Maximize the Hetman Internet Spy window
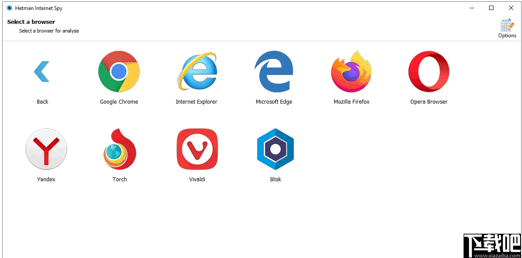This screenshot has height=258, width=522. tap(491, 8)
